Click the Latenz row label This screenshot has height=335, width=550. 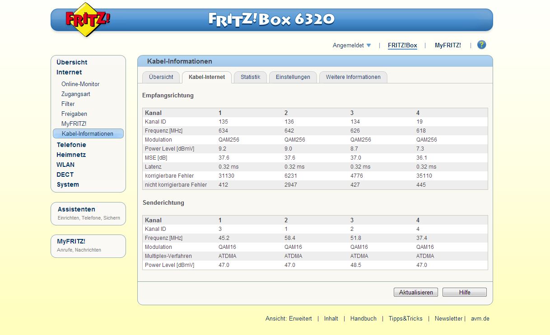click(x=153, y=167)
